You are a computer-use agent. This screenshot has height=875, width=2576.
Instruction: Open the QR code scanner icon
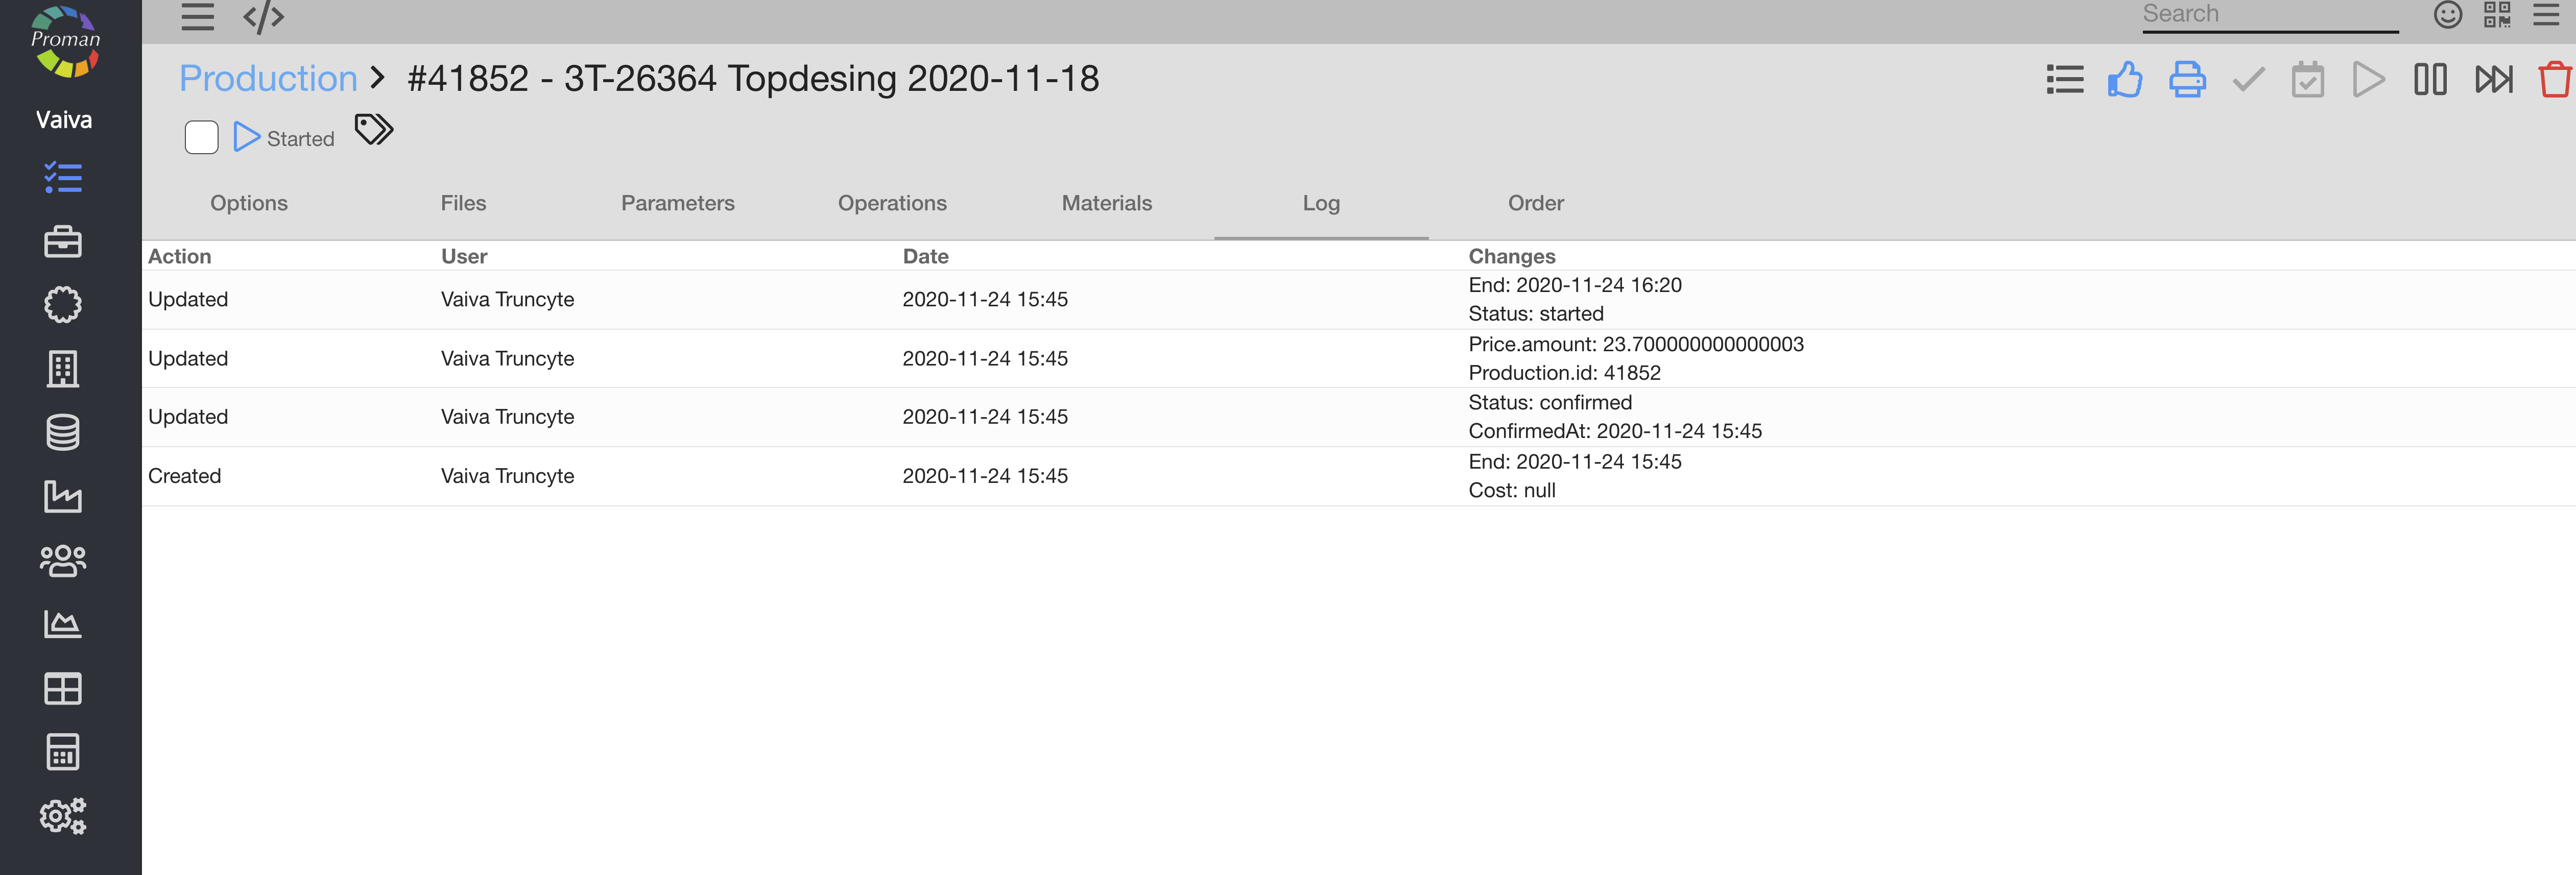coord(2497,15)
